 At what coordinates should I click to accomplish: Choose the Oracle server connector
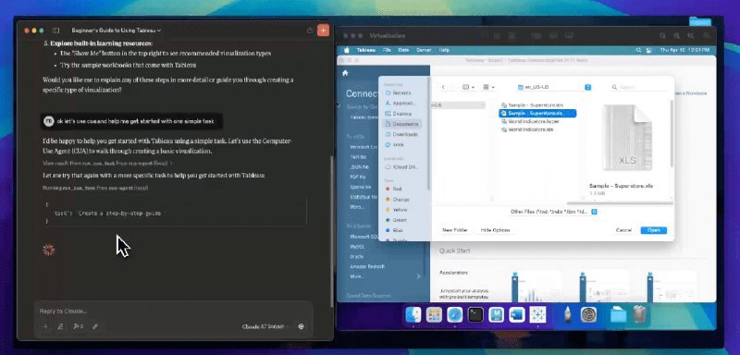click(x=356, y=256)
